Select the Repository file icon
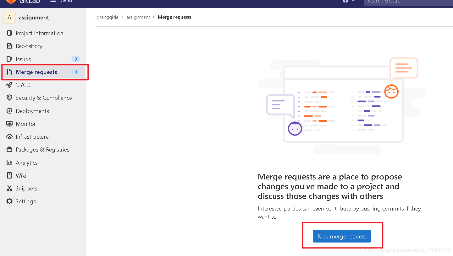 coord(9,46)
